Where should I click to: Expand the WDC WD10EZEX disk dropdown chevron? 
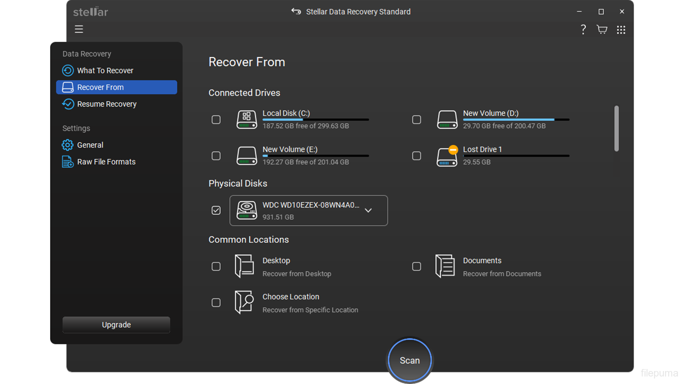tap(369, 210)
